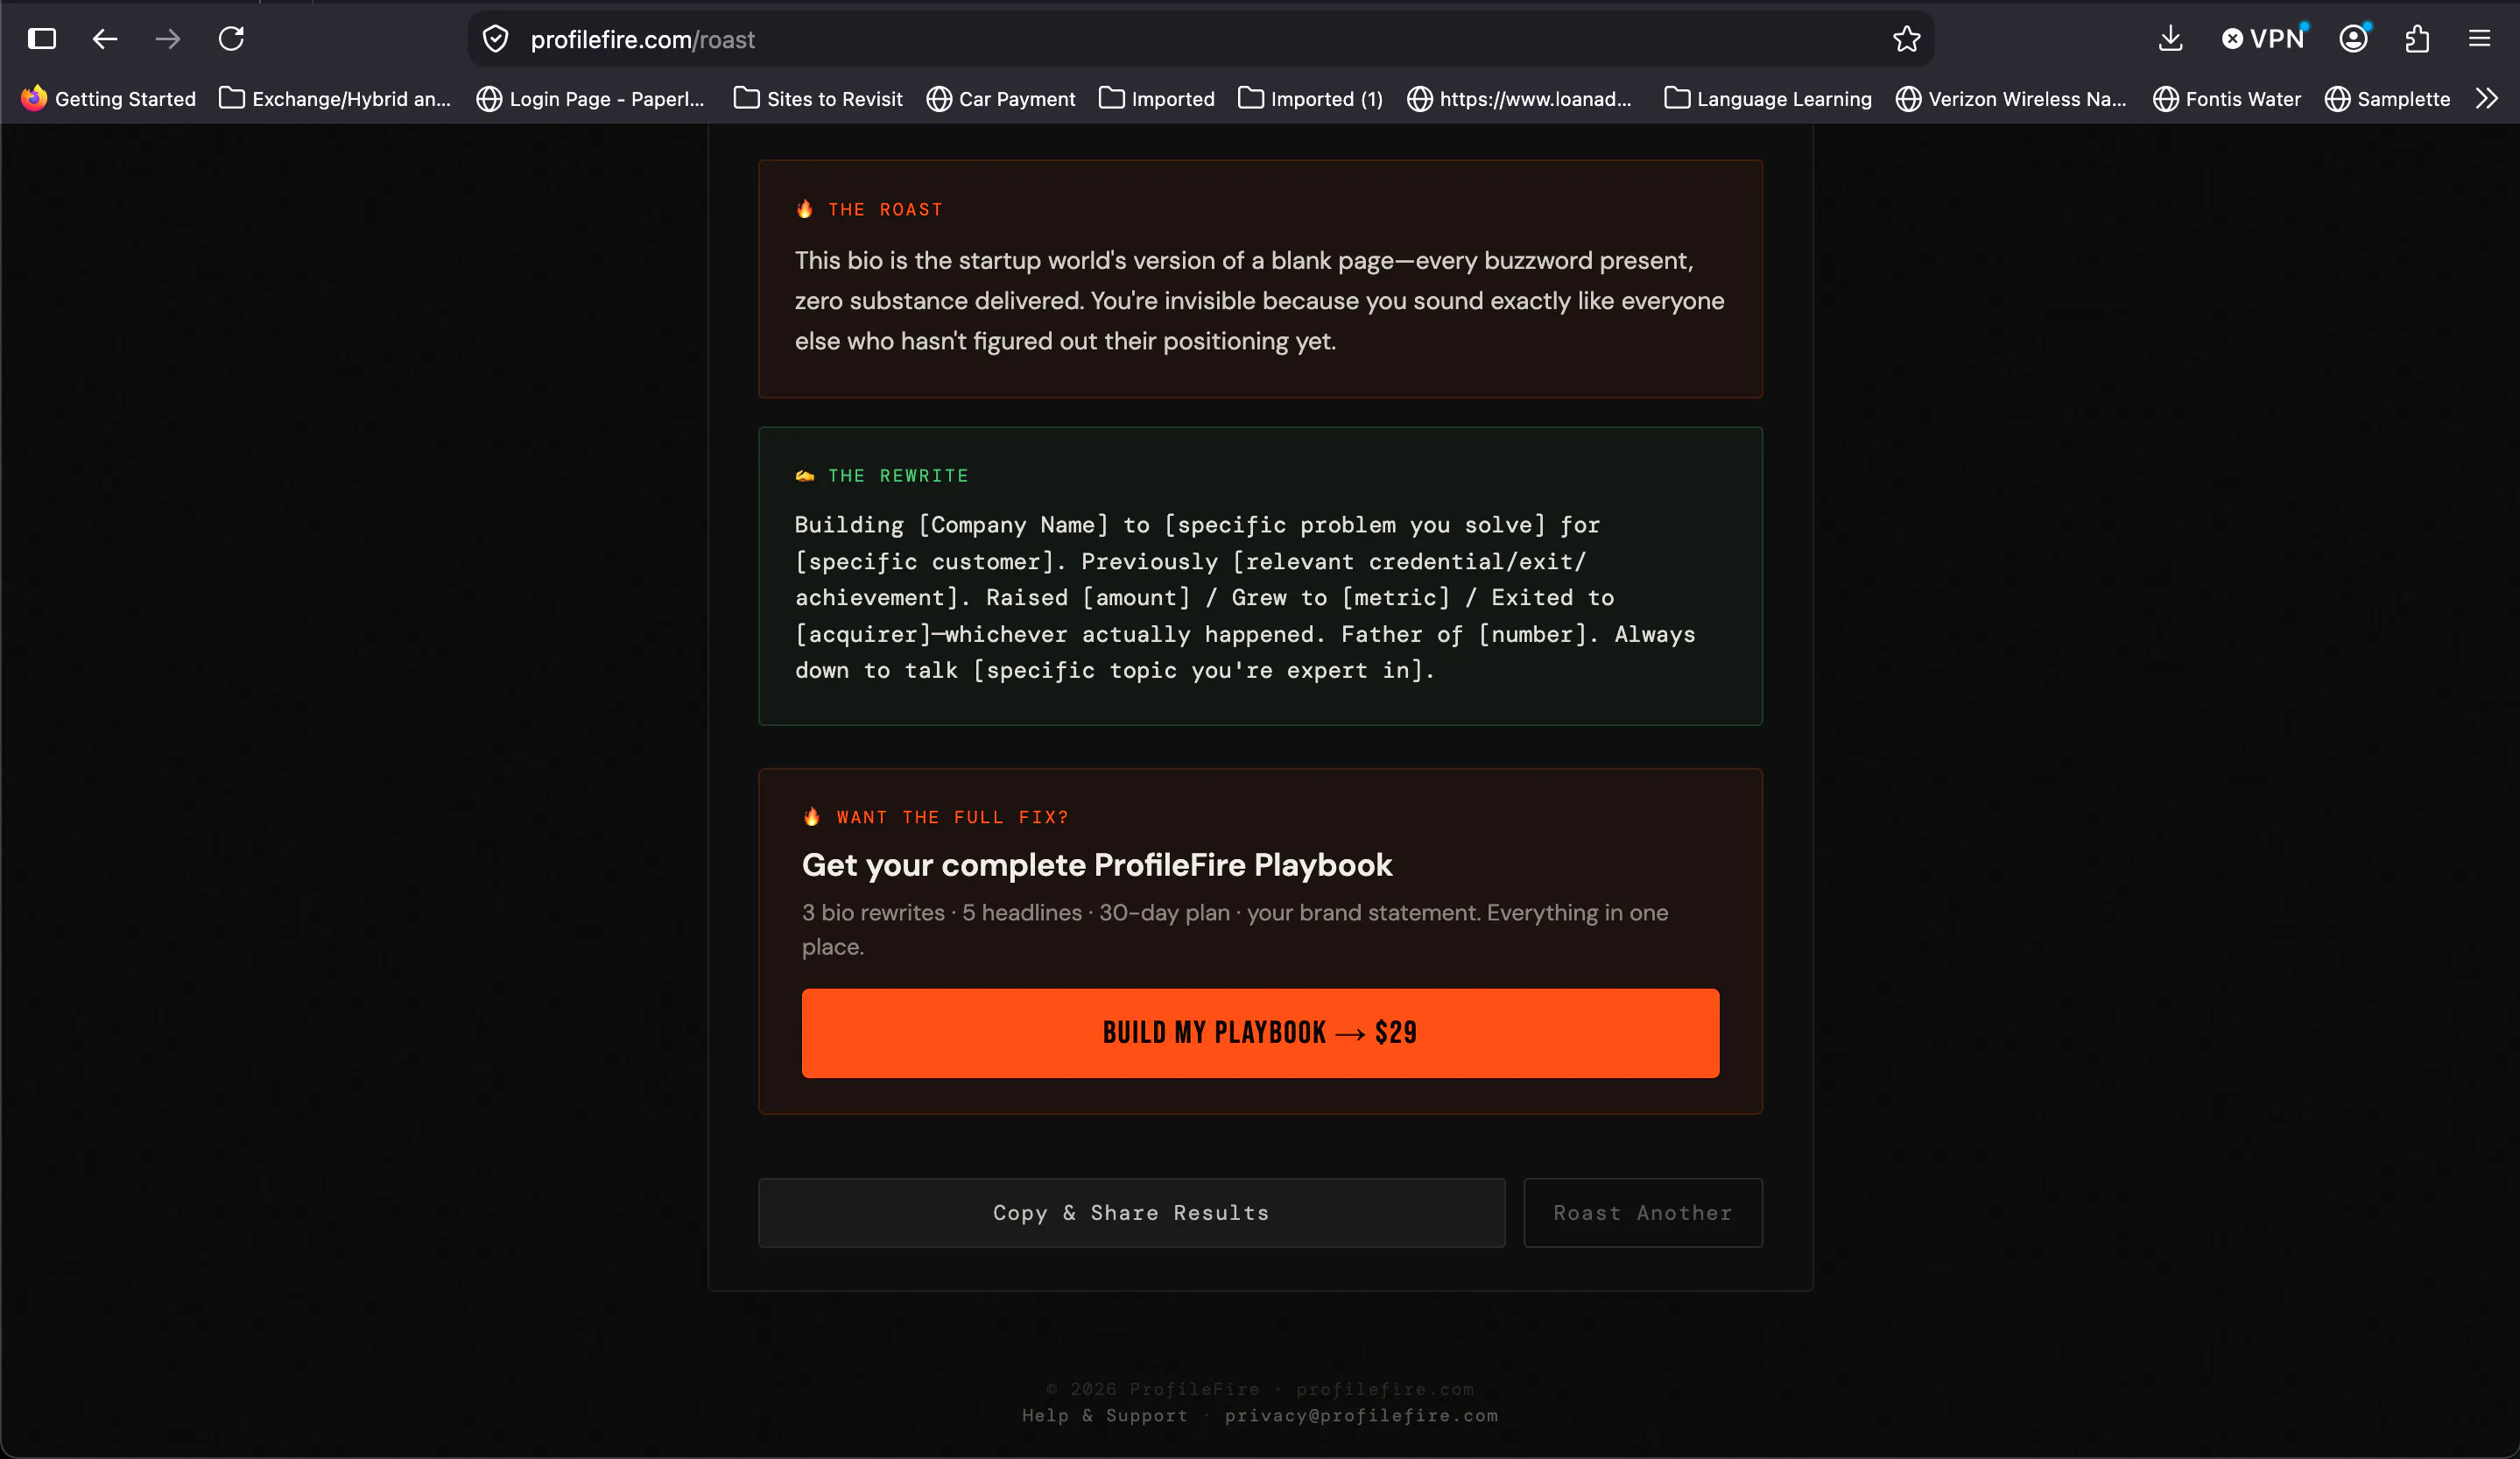Click the forward navigation arrow

coord(168,39)
